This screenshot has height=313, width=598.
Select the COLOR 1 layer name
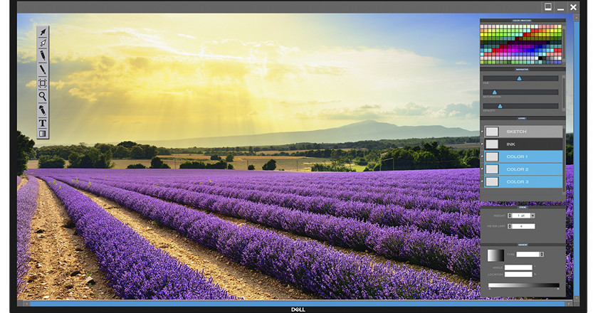(517, 156)
